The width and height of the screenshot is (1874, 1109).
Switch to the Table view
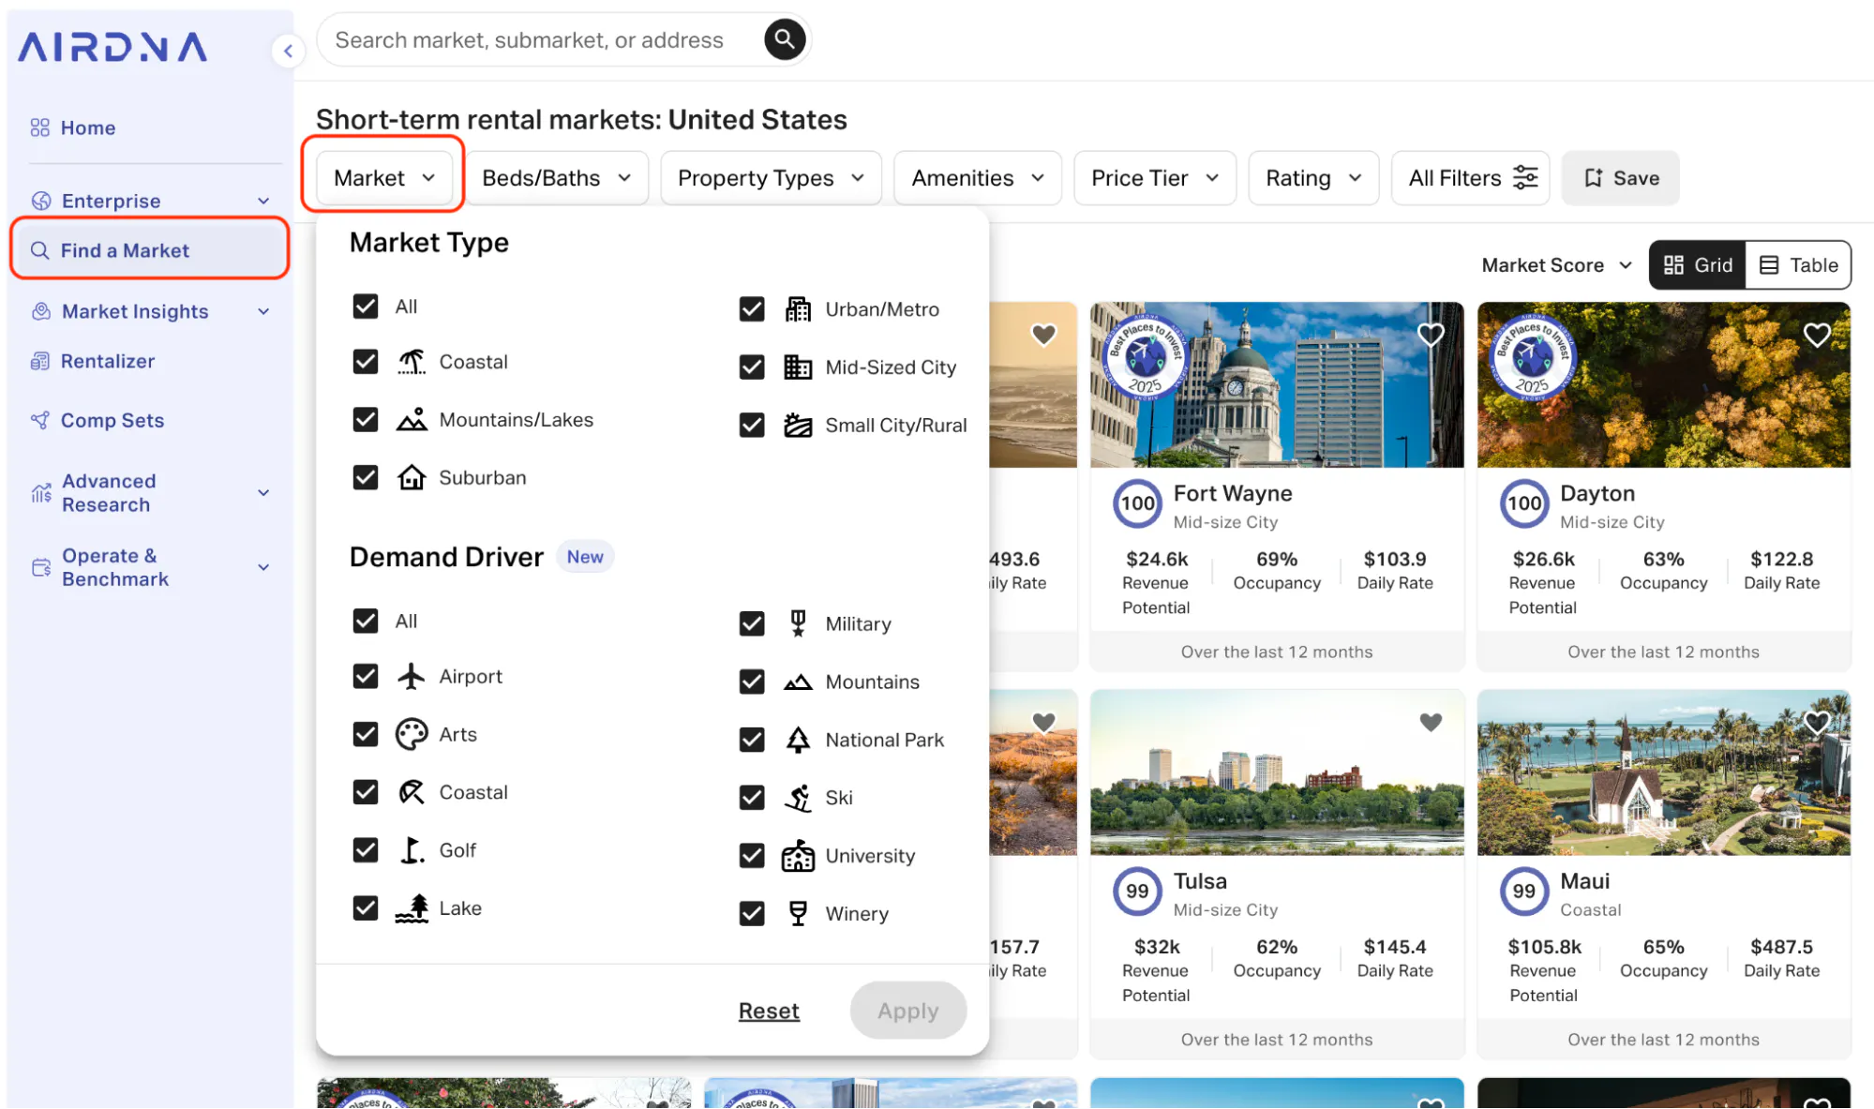[1798, 265]
